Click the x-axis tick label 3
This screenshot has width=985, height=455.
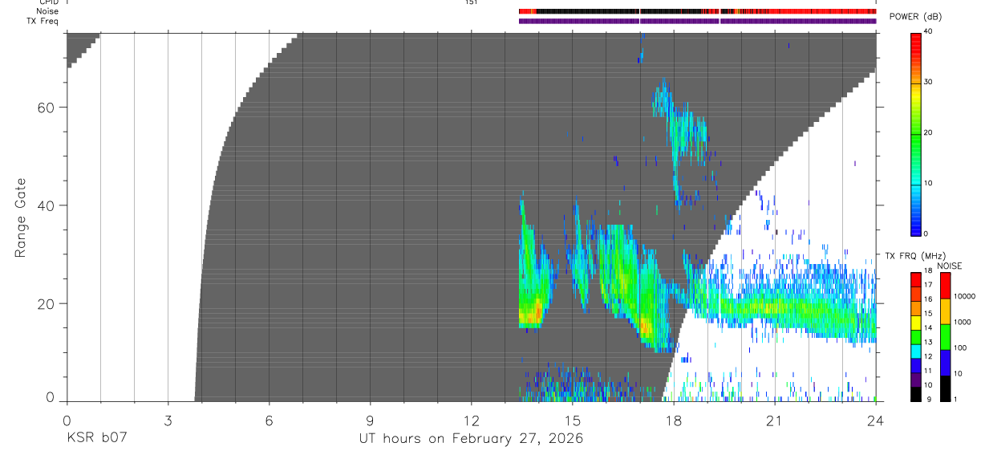168,420
